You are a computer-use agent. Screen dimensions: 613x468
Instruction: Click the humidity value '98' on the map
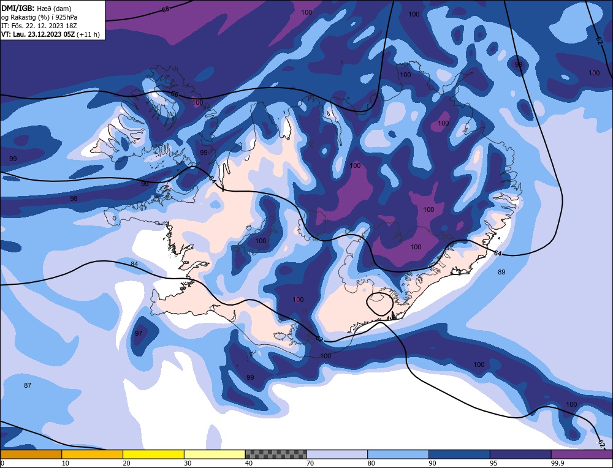pyautogui.click(x=74, y=198)
